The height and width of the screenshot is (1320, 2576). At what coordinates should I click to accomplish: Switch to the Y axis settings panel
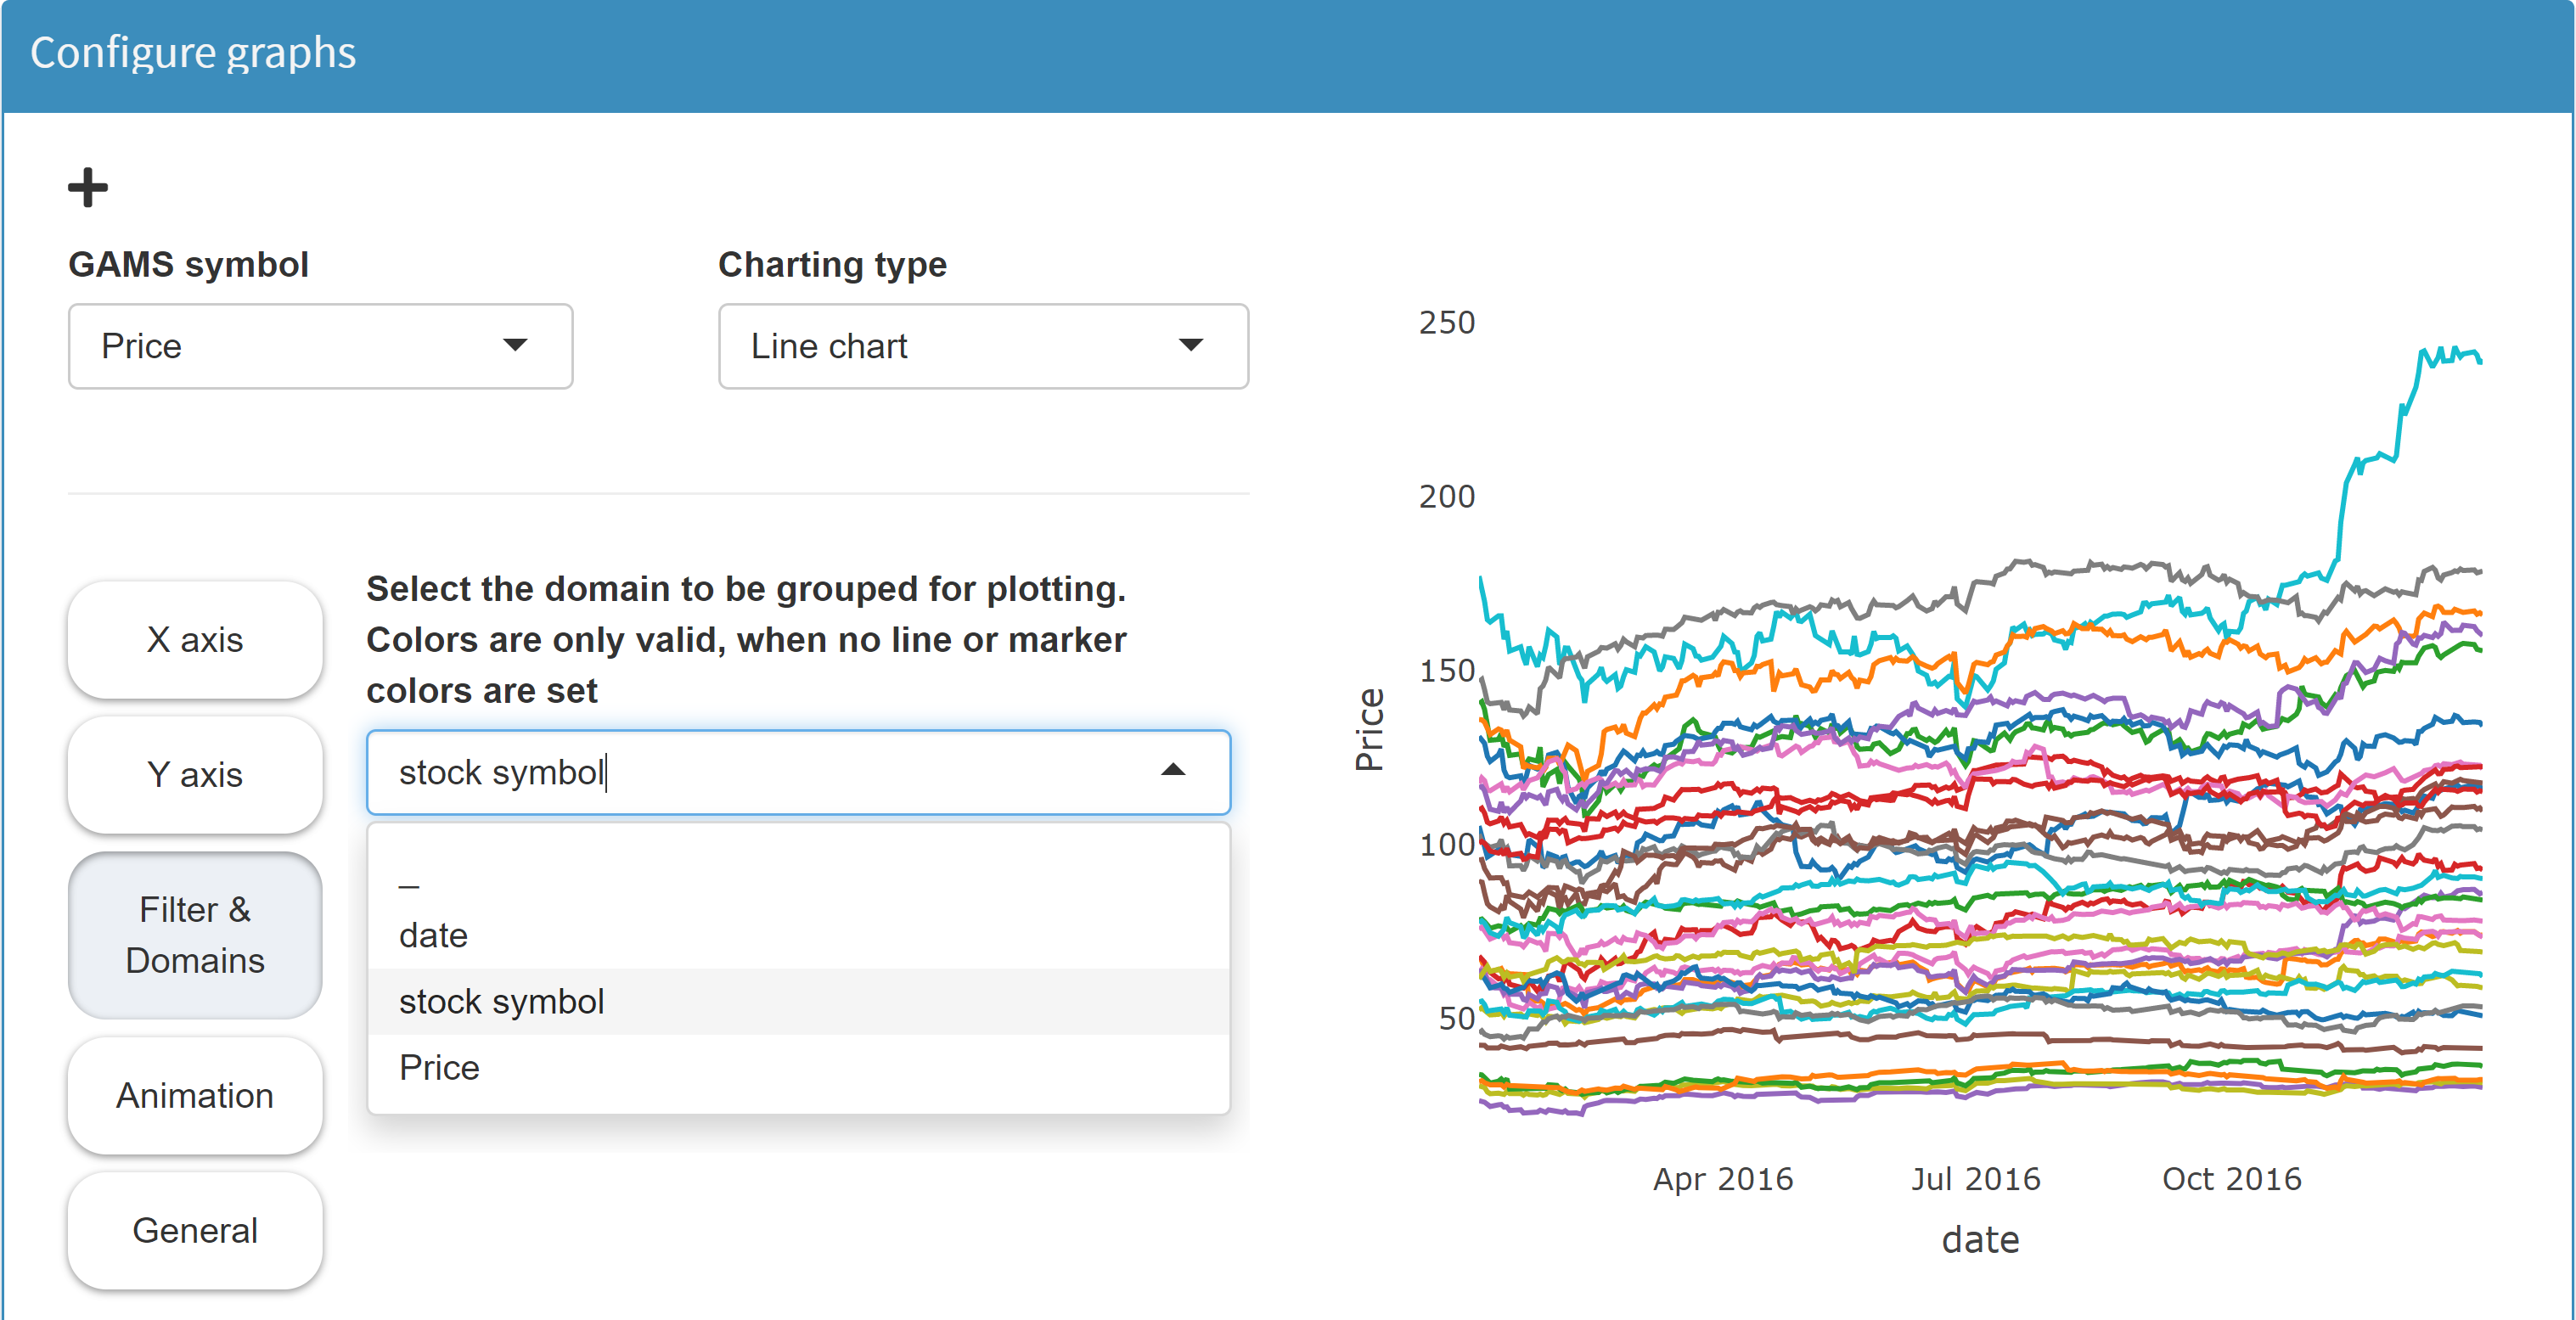pyautogui.click(x=194, y=775)
